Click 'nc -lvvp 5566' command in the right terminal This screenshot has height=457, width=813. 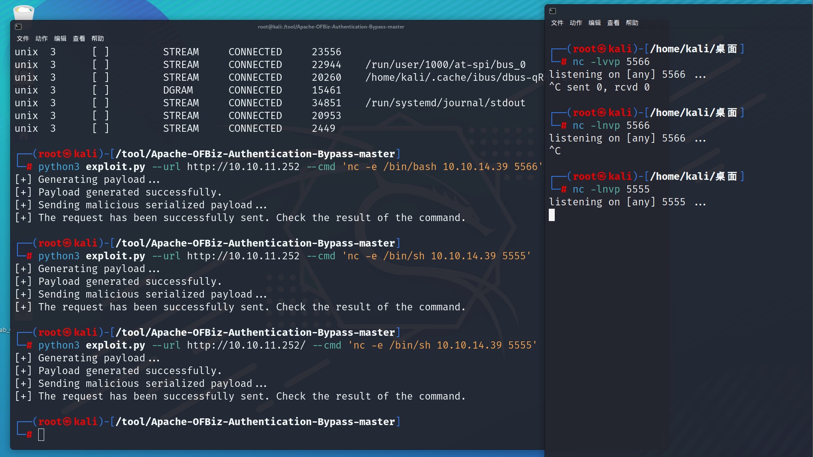pos(611,62)
